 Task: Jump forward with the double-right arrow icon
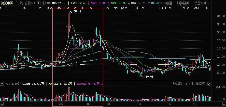[x=224, y=104]
